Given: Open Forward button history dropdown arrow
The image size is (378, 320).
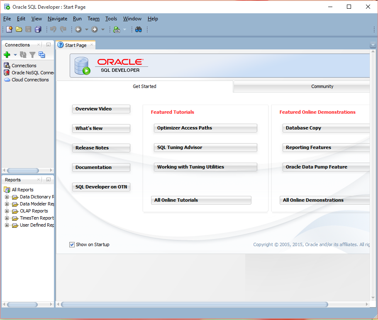Looking at the screenshot, I should click(x=103, y=29).
